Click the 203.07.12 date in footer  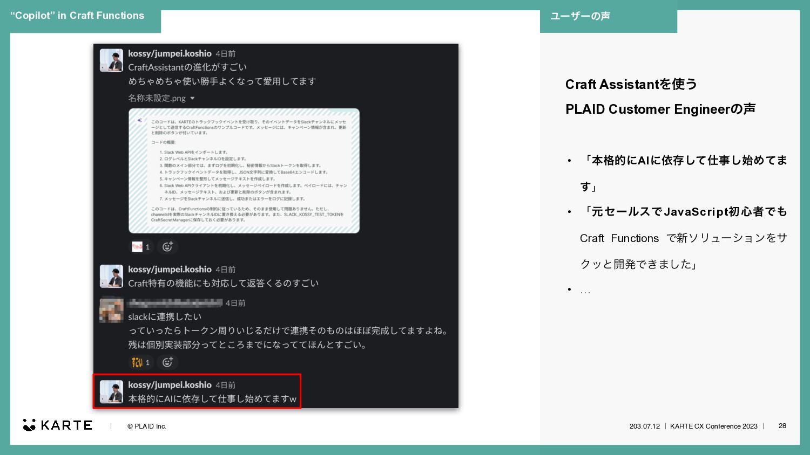[x=645, y=426]
